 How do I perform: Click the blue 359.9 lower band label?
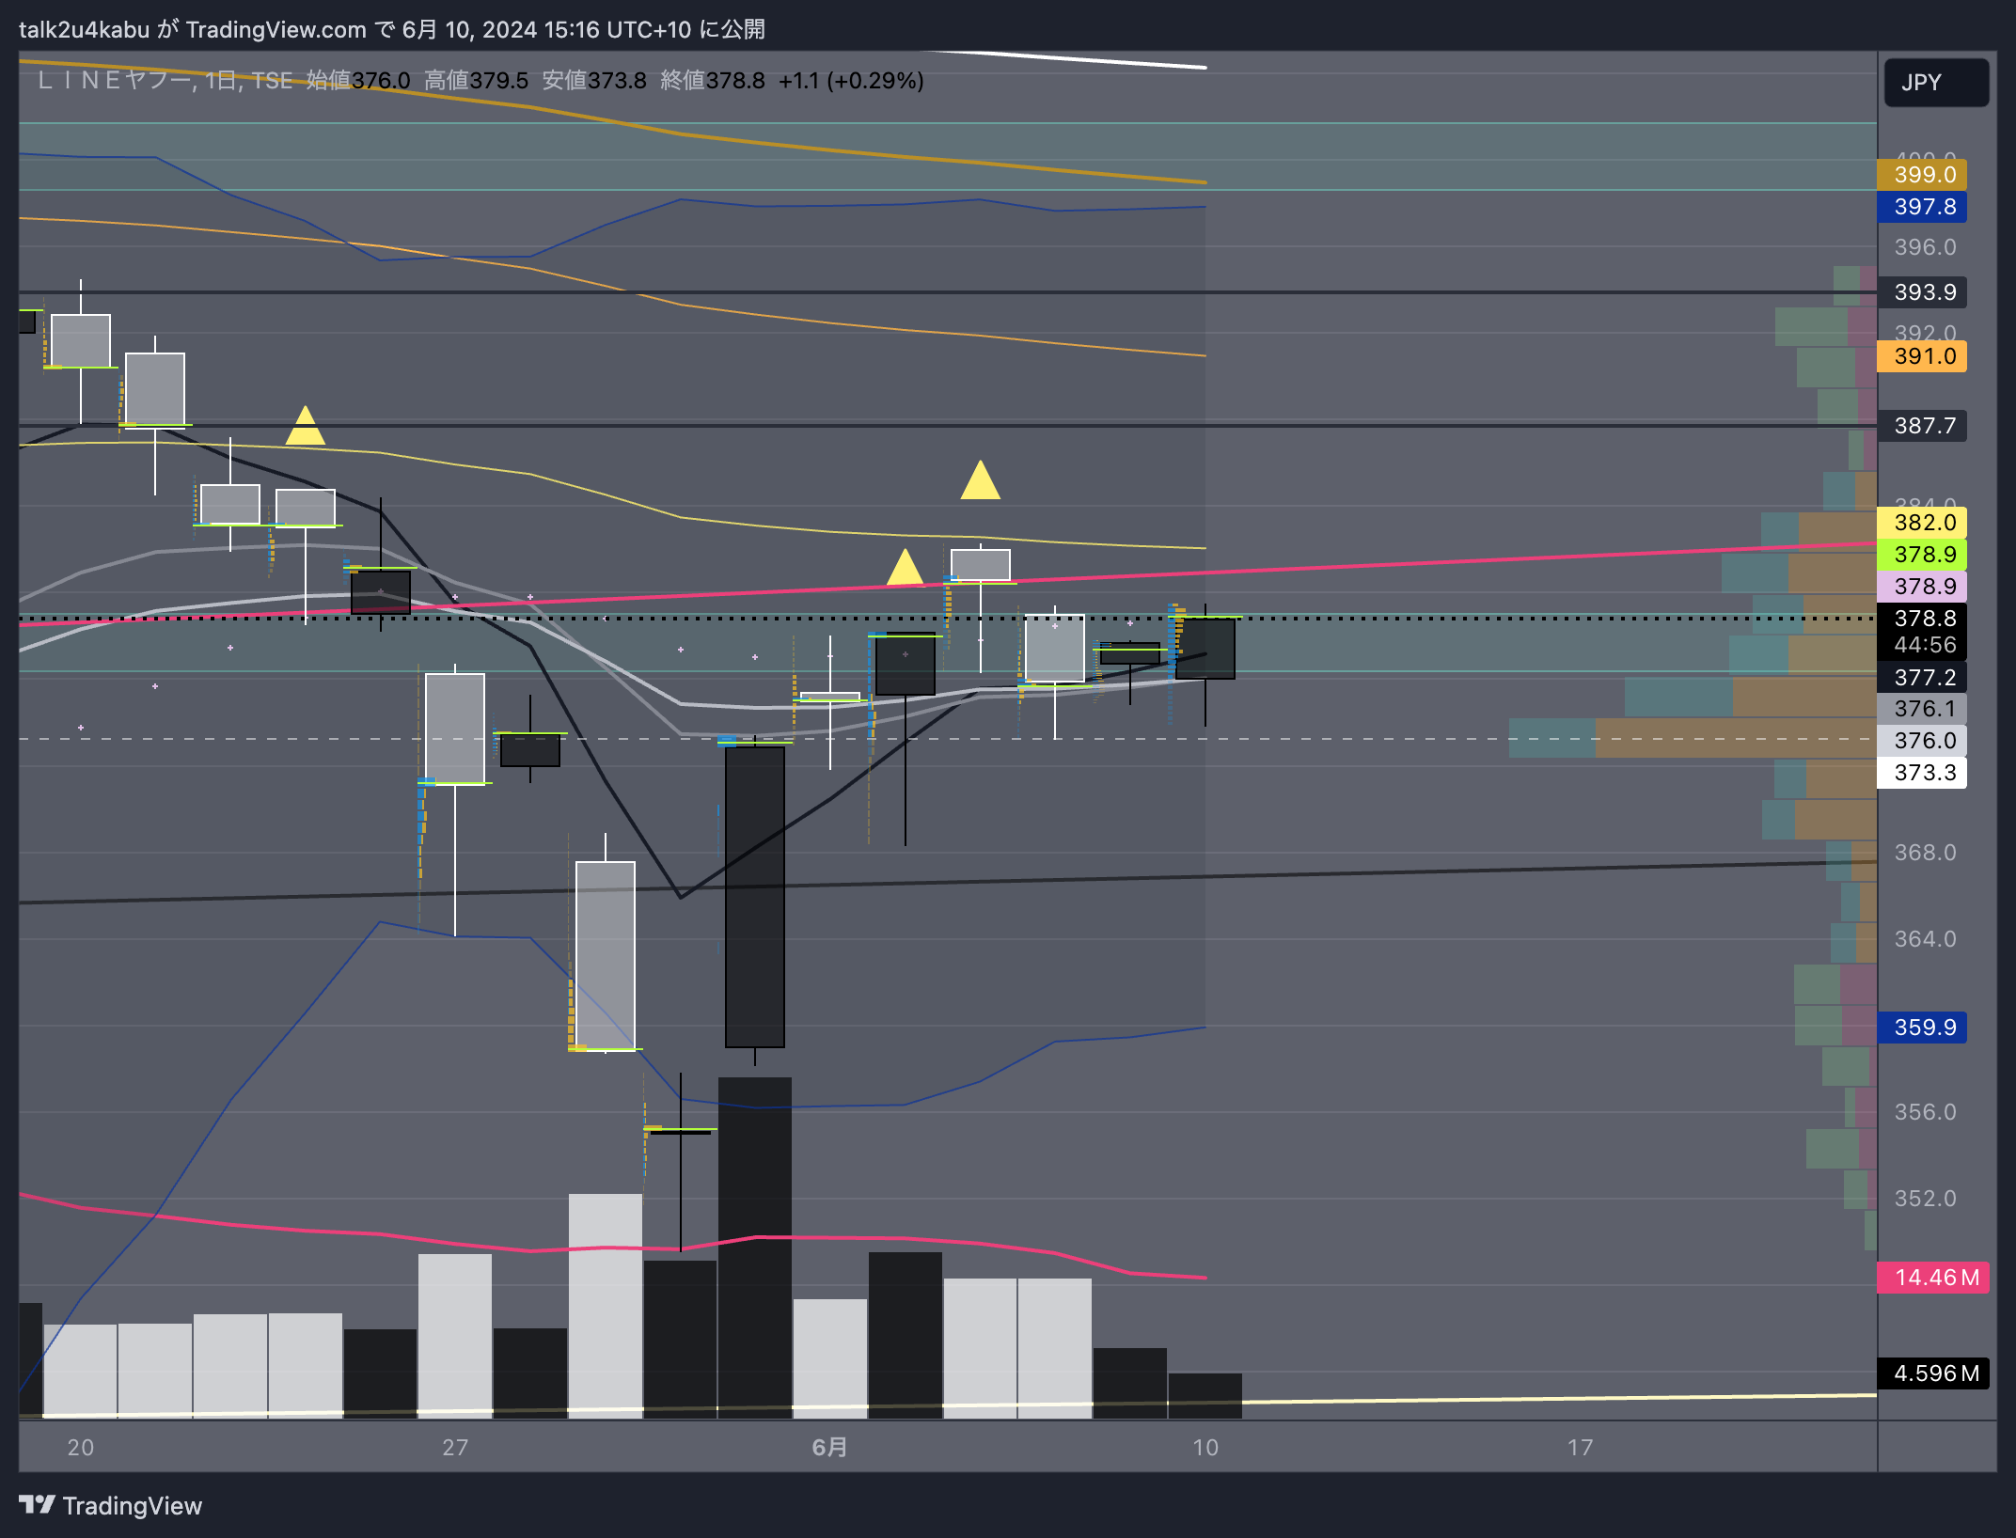coord(1922,1028)
